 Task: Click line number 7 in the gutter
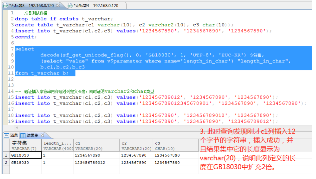[12, 49]
